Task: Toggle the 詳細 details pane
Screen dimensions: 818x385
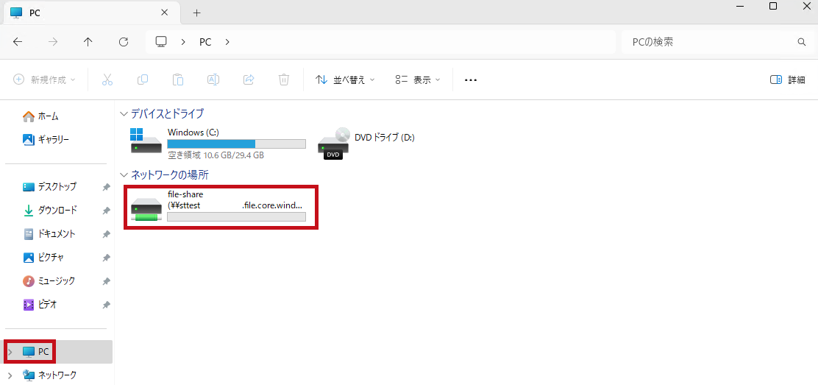Action: coord(787,80)
